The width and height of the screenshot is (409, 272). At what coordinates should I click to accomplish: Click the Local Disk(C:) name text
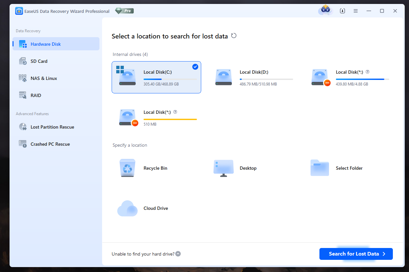[x=157, y=72]
